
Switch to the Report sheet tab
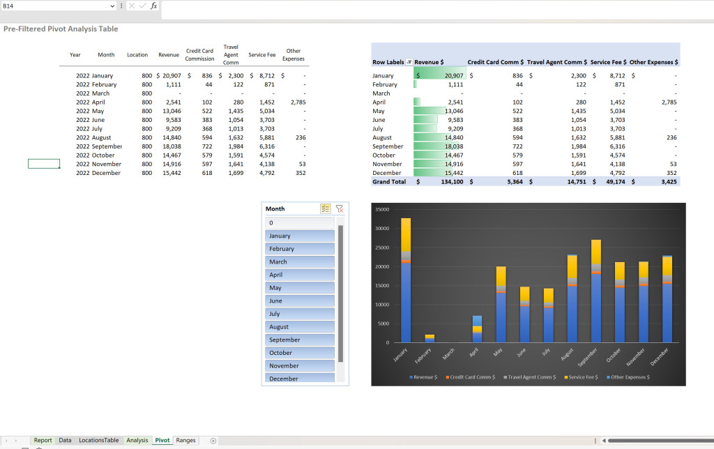pos(43,441)
